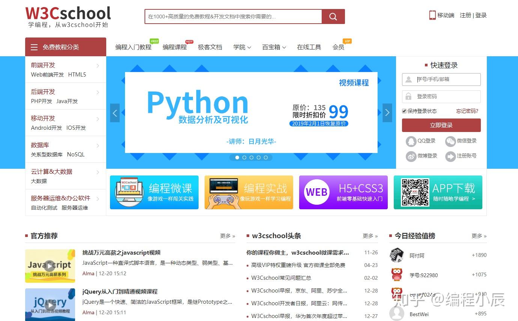Open article 挑战万元高薪之javascript视频
This screenshot has width=518, height=321.
(122, 253)
